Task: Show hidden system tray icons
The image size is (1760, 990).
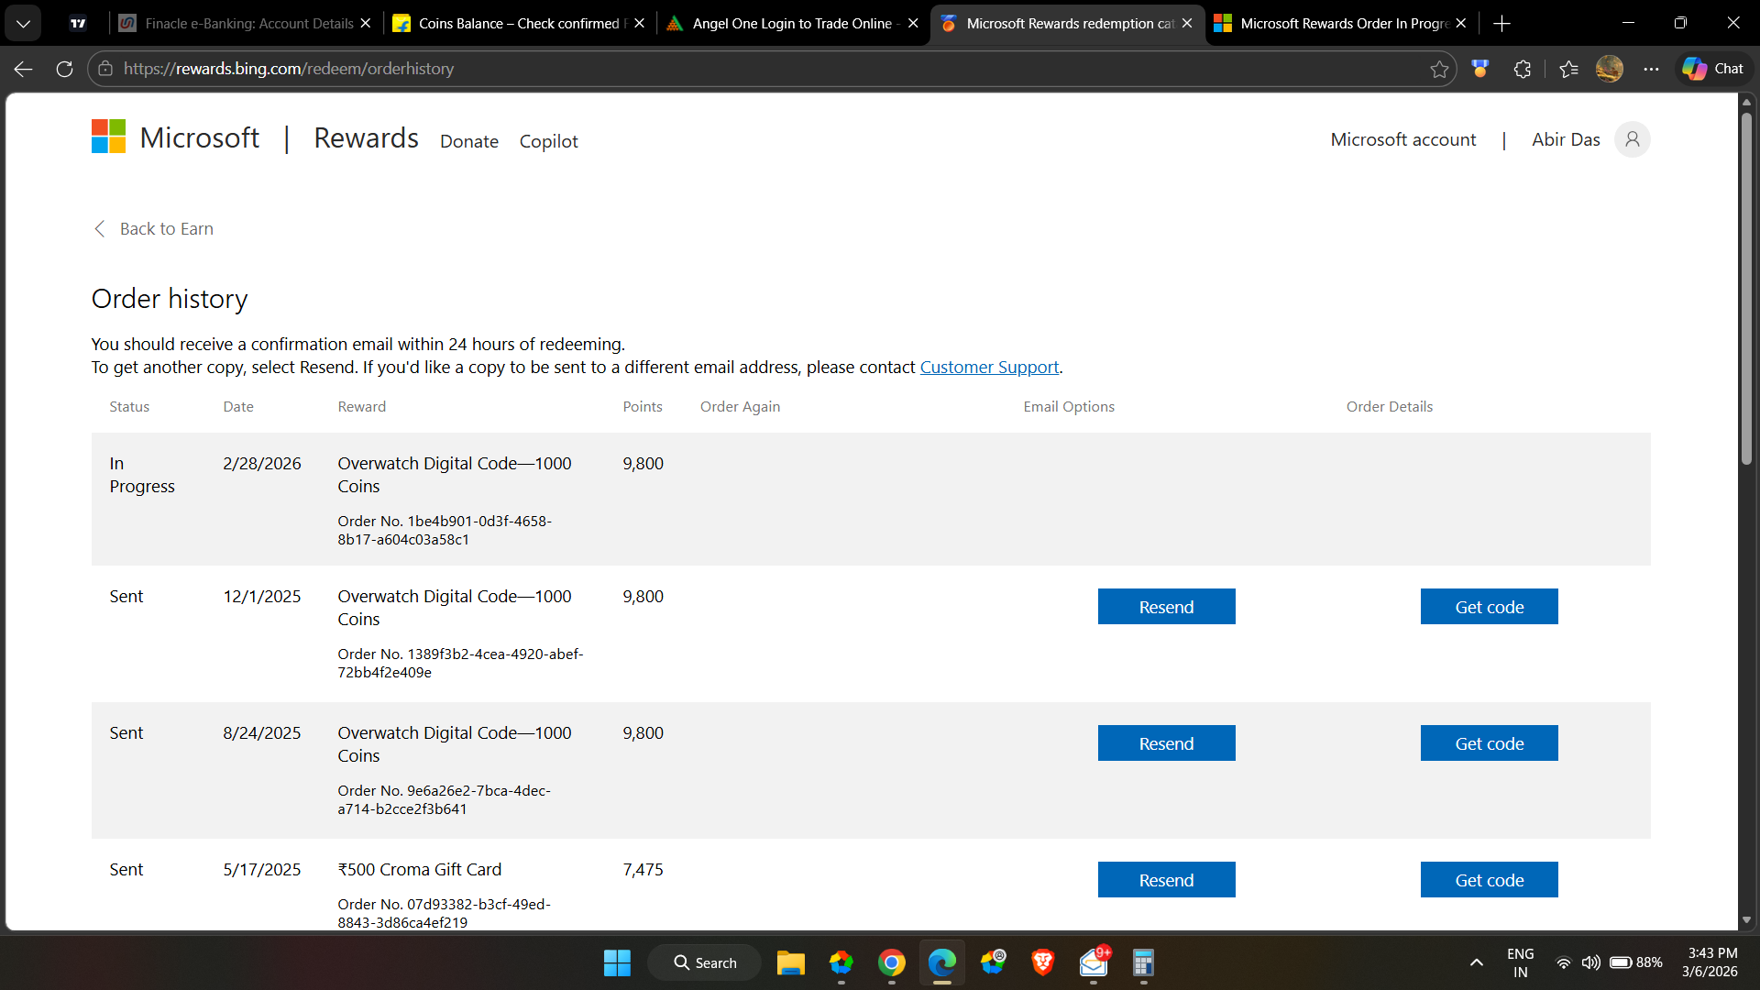Action: [x=1476, y=962]
